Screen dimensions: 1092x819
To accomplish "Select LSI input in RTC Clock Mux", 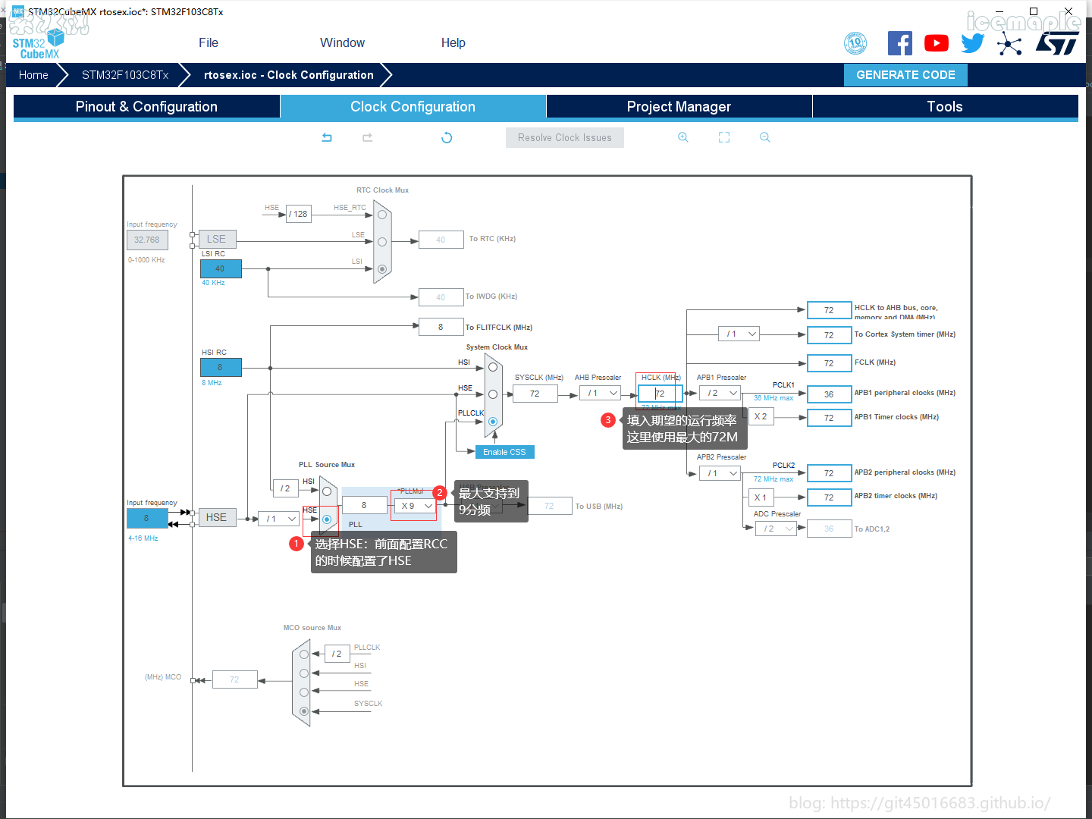I will (x=382, y=269).
